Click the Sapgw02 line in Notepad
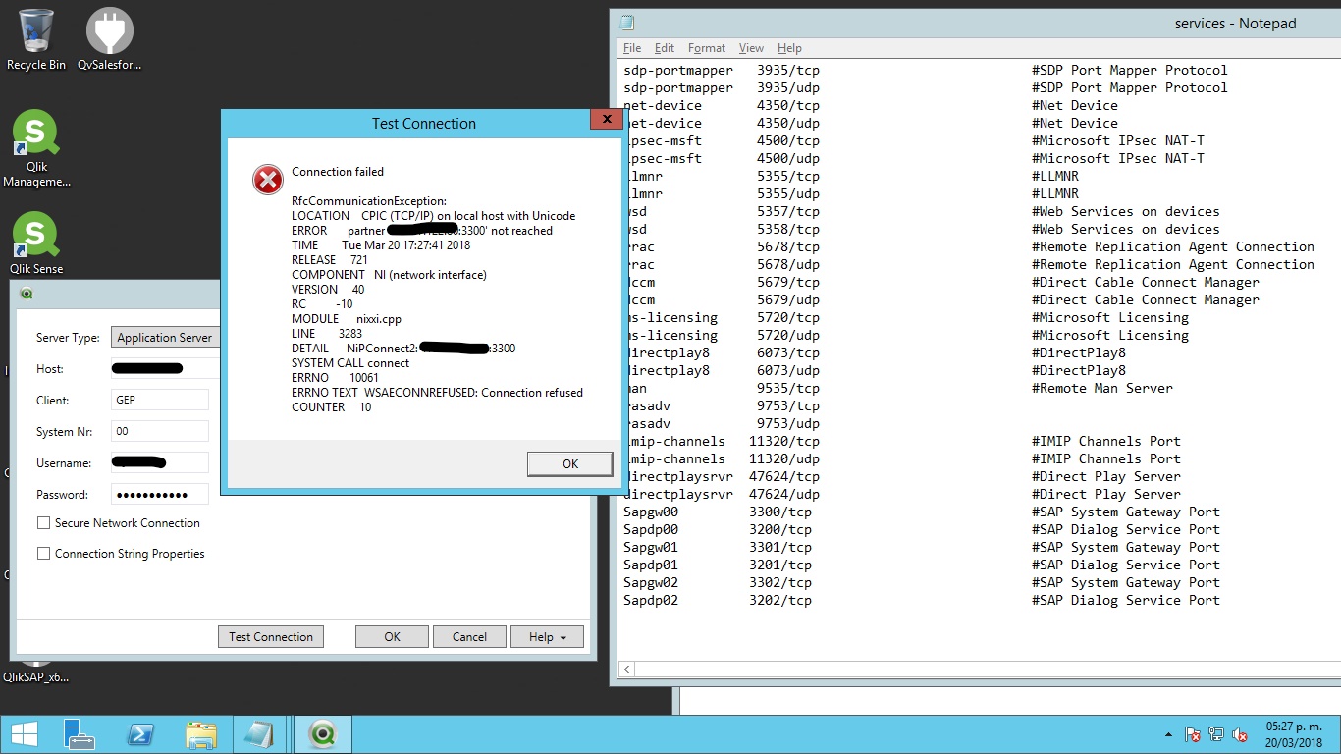This screenshot has height=754, width=1341. coord(921,582)
